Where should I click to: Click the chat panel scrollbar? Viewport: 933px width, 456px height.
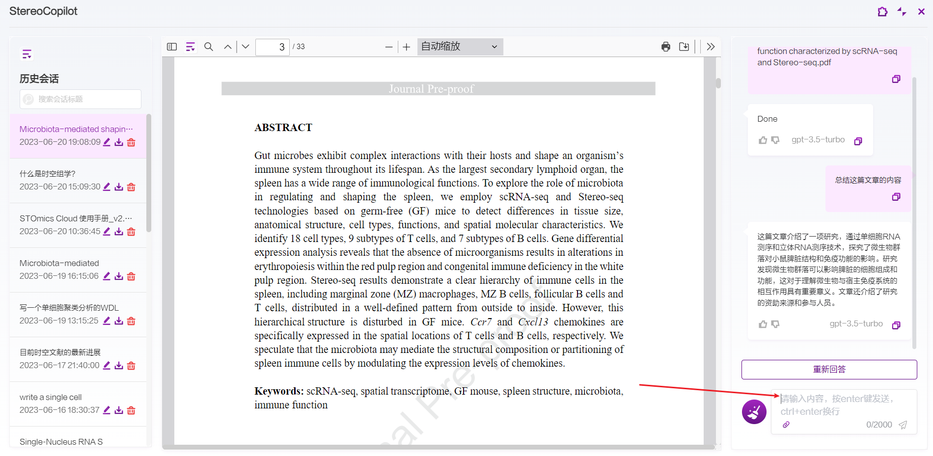(x=914, y=213)
